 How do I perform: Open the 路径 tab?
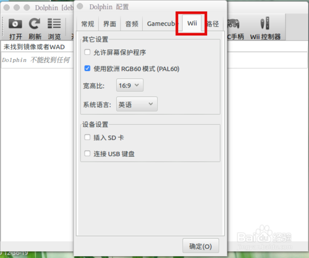(213, 24)
